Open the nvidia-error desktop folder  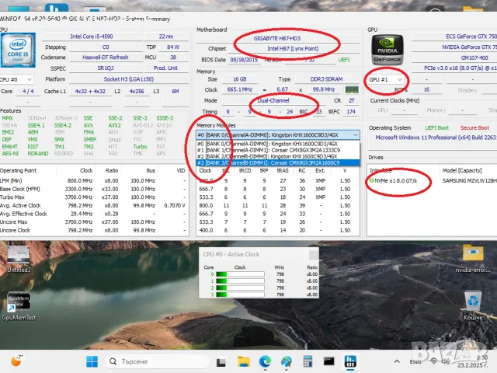tap(473, 256)
